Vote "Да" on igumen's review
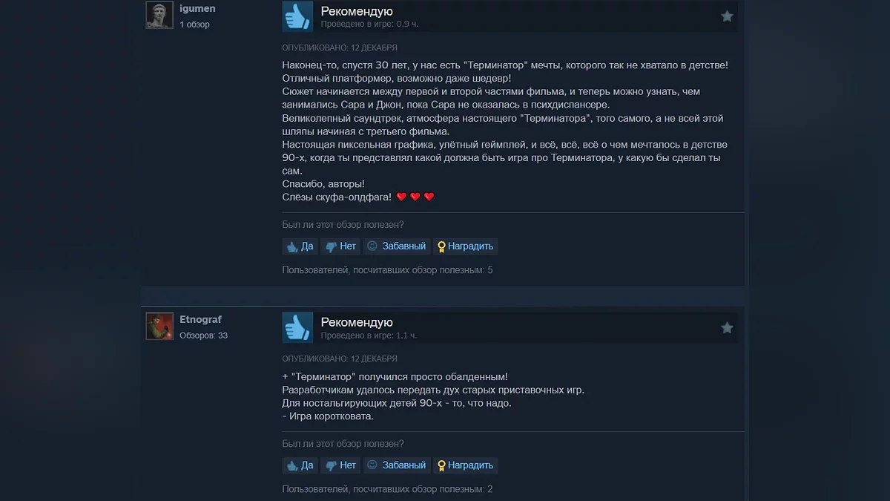 [x=300, y=246]
